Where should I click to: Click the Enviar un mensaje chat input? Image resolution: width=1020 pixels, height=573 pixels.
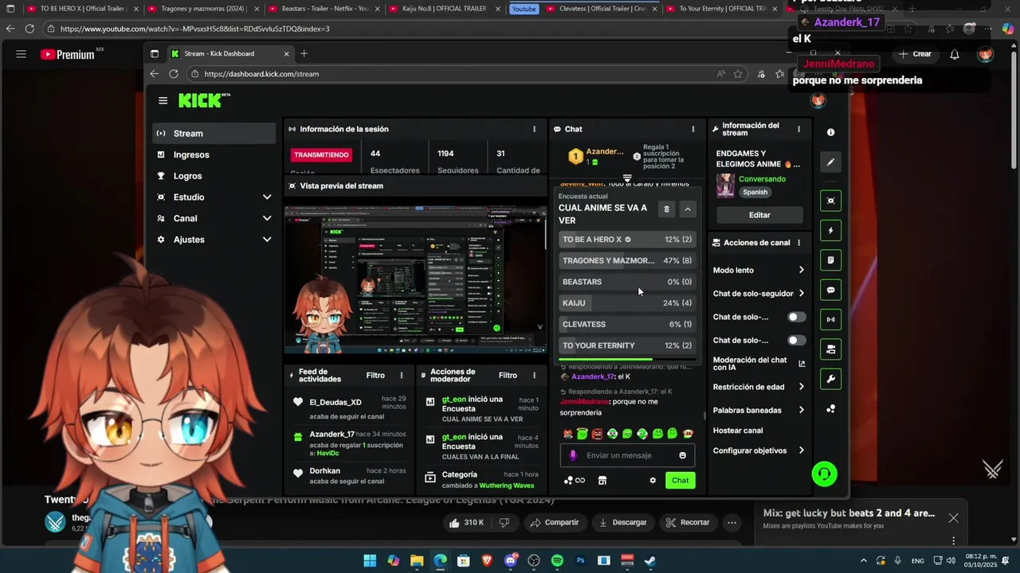[x=627, y=455]
